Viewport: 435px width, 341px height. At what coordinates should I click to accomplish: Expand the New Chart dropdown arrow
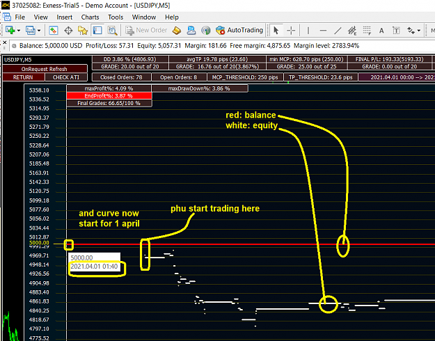[19, 30]
